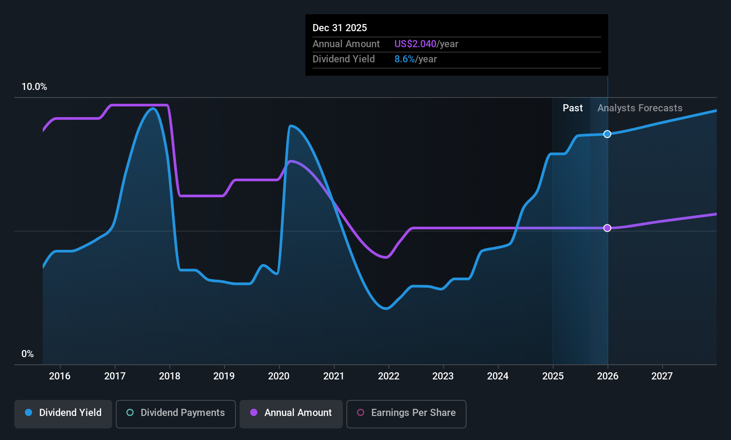
Task: Click the 2023 x-axis year label
Action: 443,376
